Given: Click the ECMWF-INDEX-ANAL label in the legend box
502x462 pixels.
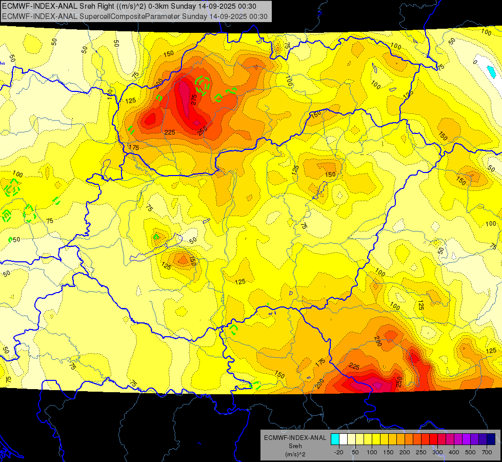Looking at the screenshot, I should pos(295,438).
